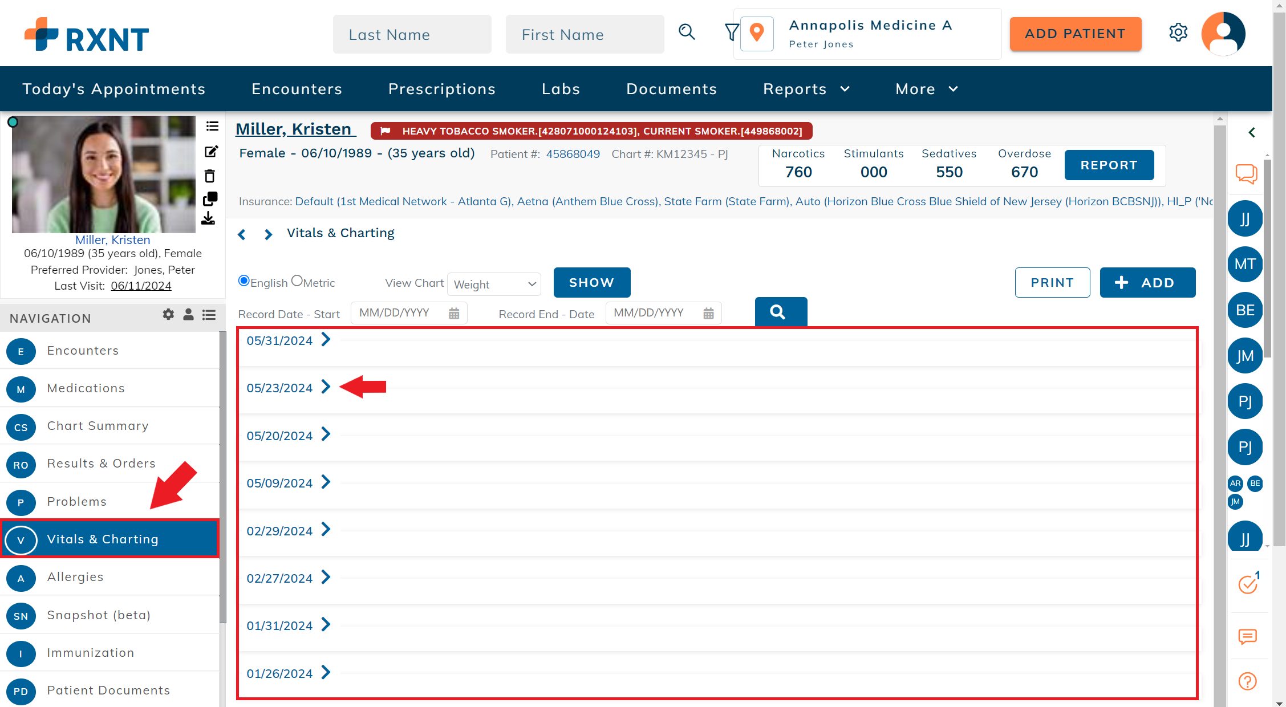
Task: Click the ADD PATIENT button
Action: [x=1075, y=34]
